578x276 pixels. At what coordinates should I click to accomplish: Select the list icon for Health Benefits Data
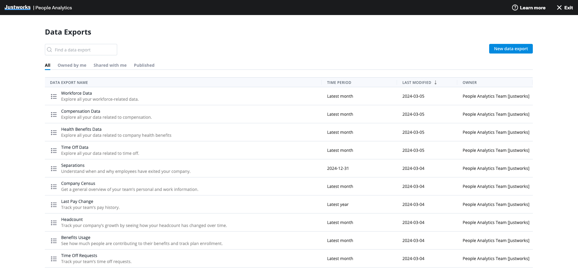[x=54, y=133]
